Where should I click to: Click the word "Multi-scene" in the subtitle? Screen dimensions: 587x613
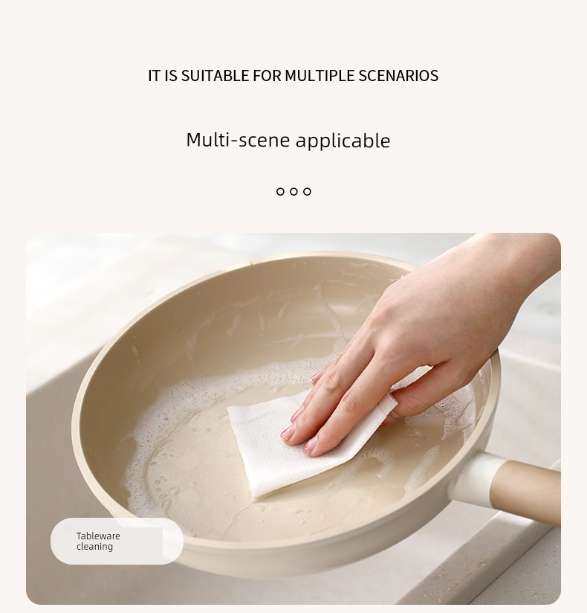[239, 140]
